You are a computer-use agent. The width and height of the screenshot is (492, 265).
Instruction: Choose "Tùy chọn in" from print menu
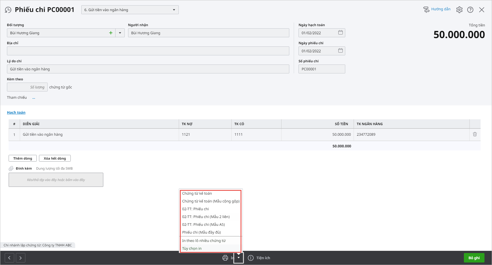tap(192, 248)
